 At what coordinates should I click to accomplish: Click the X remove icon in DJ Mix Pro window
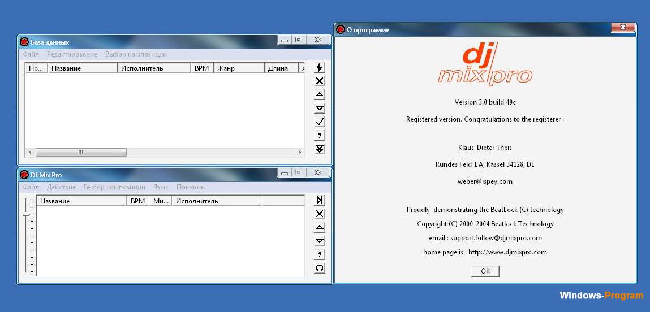(320, 214)
